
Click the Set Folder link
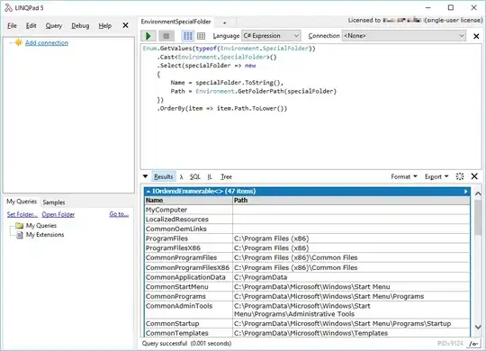point(22,214)
